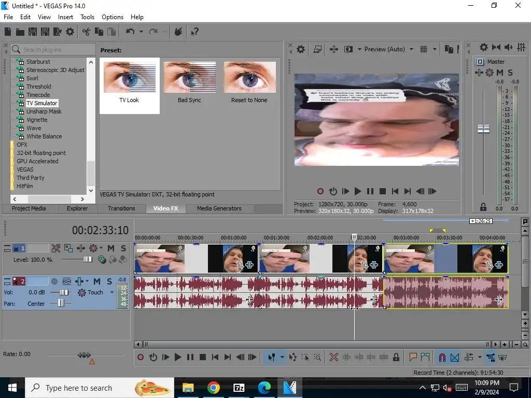This screenshot has width=531, height=398.
Task: Select the Zoom Edit tool
Action: (x=317, y=357)
